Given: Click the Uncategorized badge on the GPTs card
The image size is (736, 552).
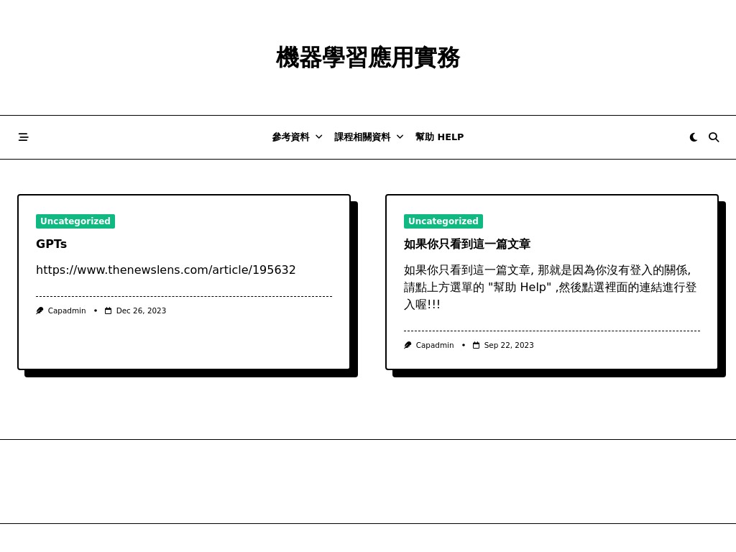Looking at the screenshot, I should [x=75, y=221].
